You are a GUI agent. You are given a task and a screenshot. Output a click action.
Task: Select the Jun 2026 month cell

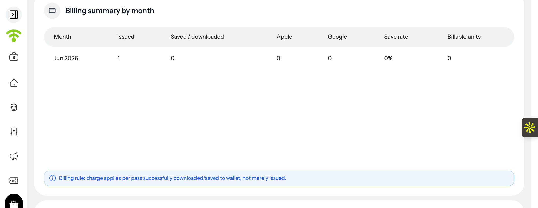tap(66, 58)
